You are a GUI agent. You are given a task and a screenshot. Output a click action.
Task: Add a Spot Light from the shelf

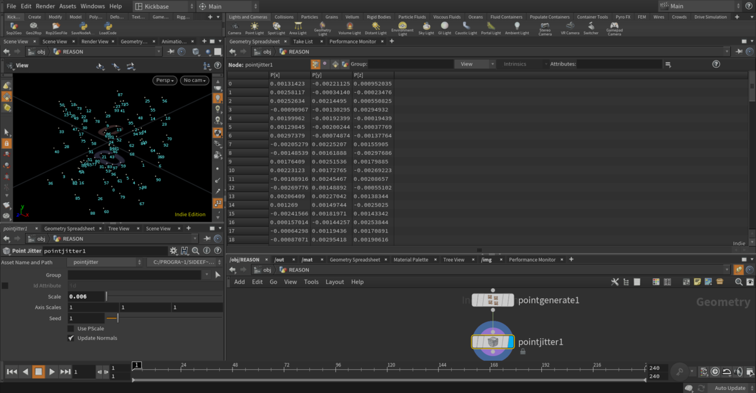276,28
